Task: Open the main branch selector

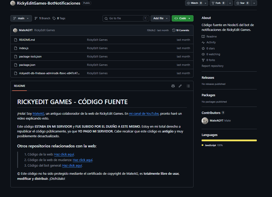Action: (x=21, y=18)
